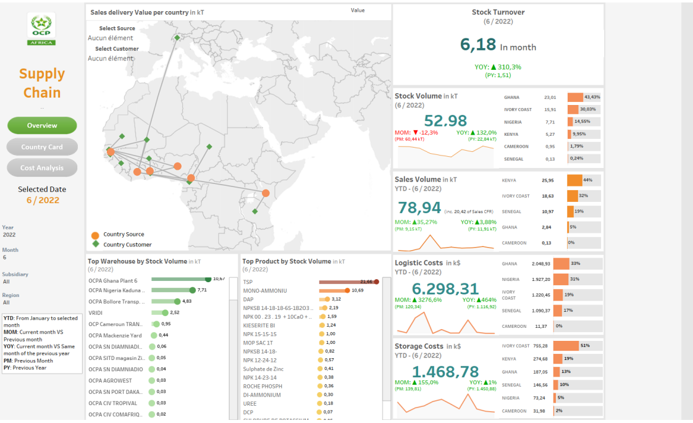Select Ghana's 33% bar in Logistic Costs

561,264
